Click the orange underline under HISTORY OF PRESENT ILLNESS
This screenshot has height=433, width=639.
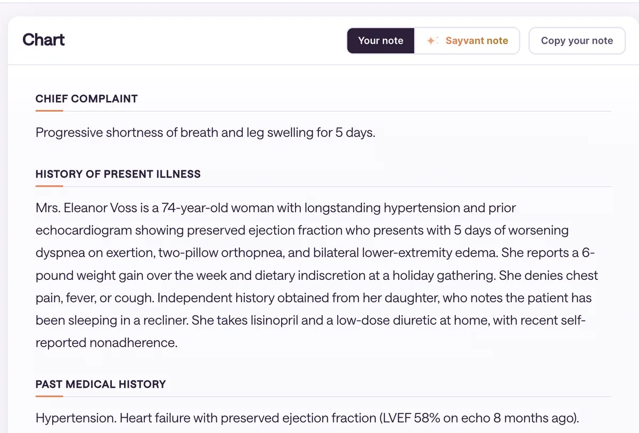[50, 186]
